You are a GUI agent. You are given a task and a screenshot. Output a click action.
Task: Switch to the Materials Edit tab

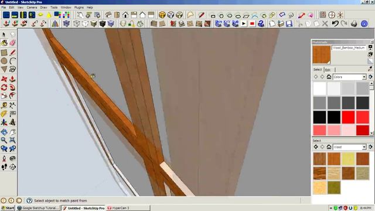click(x=328, y=70)
